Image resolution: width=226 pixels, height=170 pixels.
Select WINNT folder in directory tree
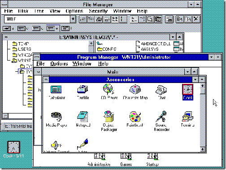tap(22, 61)
